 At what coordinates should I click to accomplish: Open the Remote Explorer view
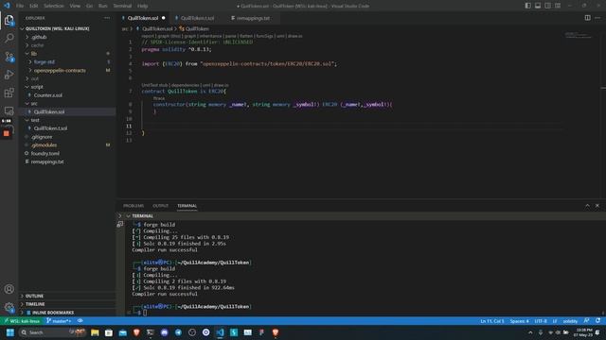(x=9, y=111)
